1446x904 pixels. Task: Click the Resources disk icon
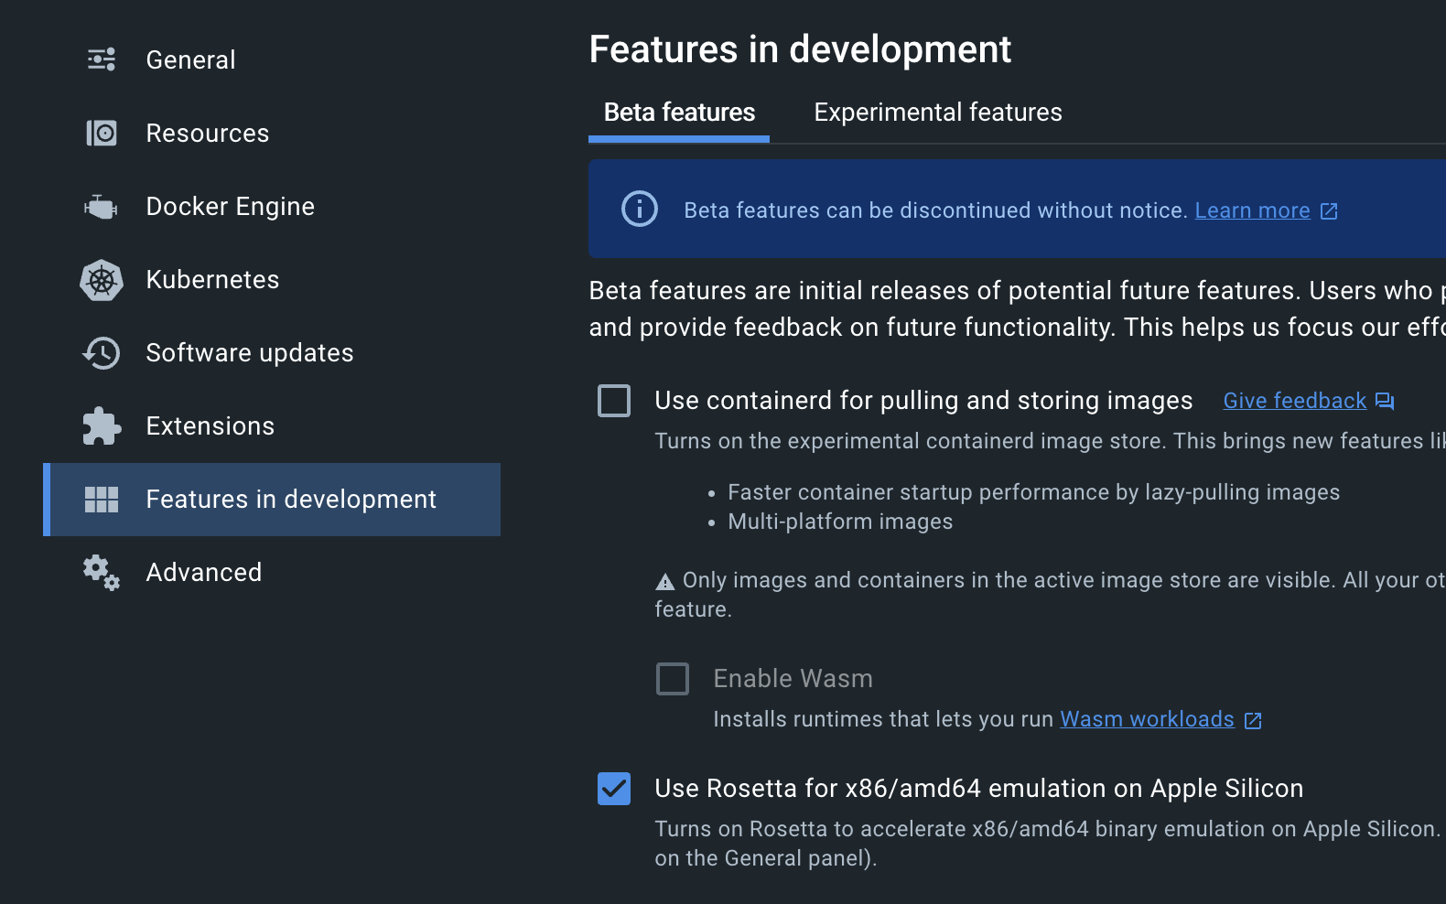coord(102,134)
